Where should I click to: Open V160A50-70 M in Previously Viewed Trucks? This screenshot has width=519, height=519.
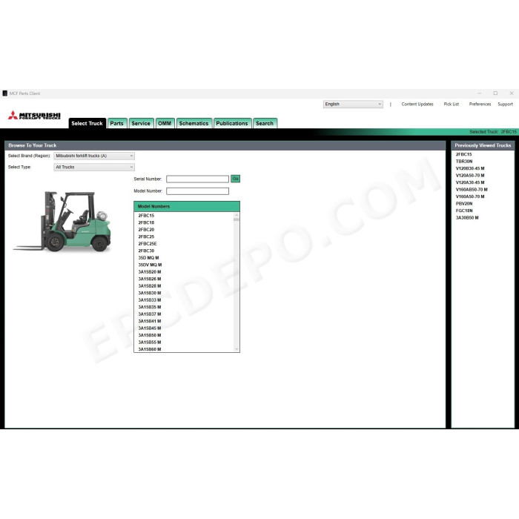click(x=470, y=196)
